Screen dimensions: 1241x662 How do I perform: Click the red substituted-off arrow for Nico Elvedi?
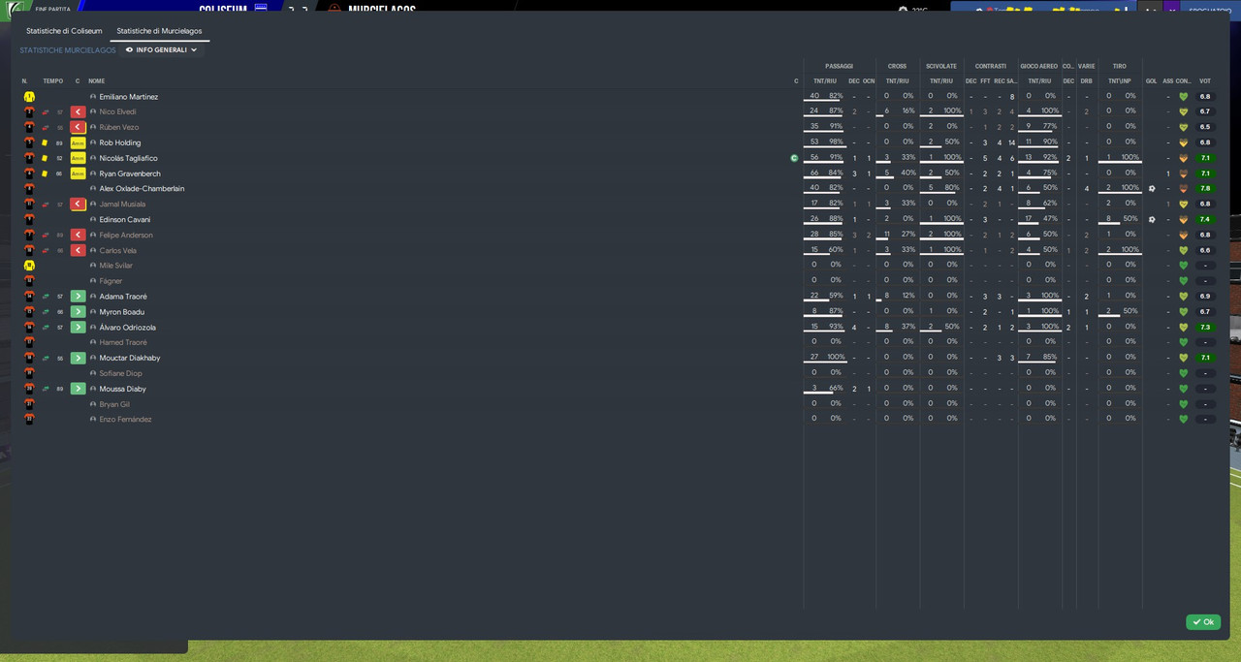[x=78, y=112]
